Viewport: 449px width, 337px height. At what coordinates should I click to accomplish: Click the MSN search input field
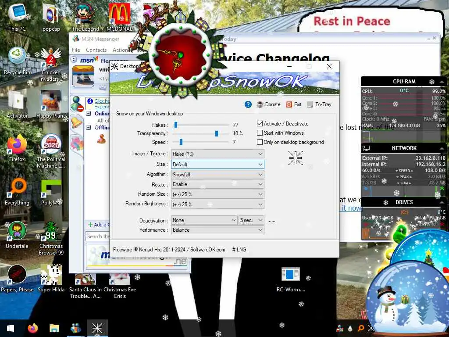98,237
